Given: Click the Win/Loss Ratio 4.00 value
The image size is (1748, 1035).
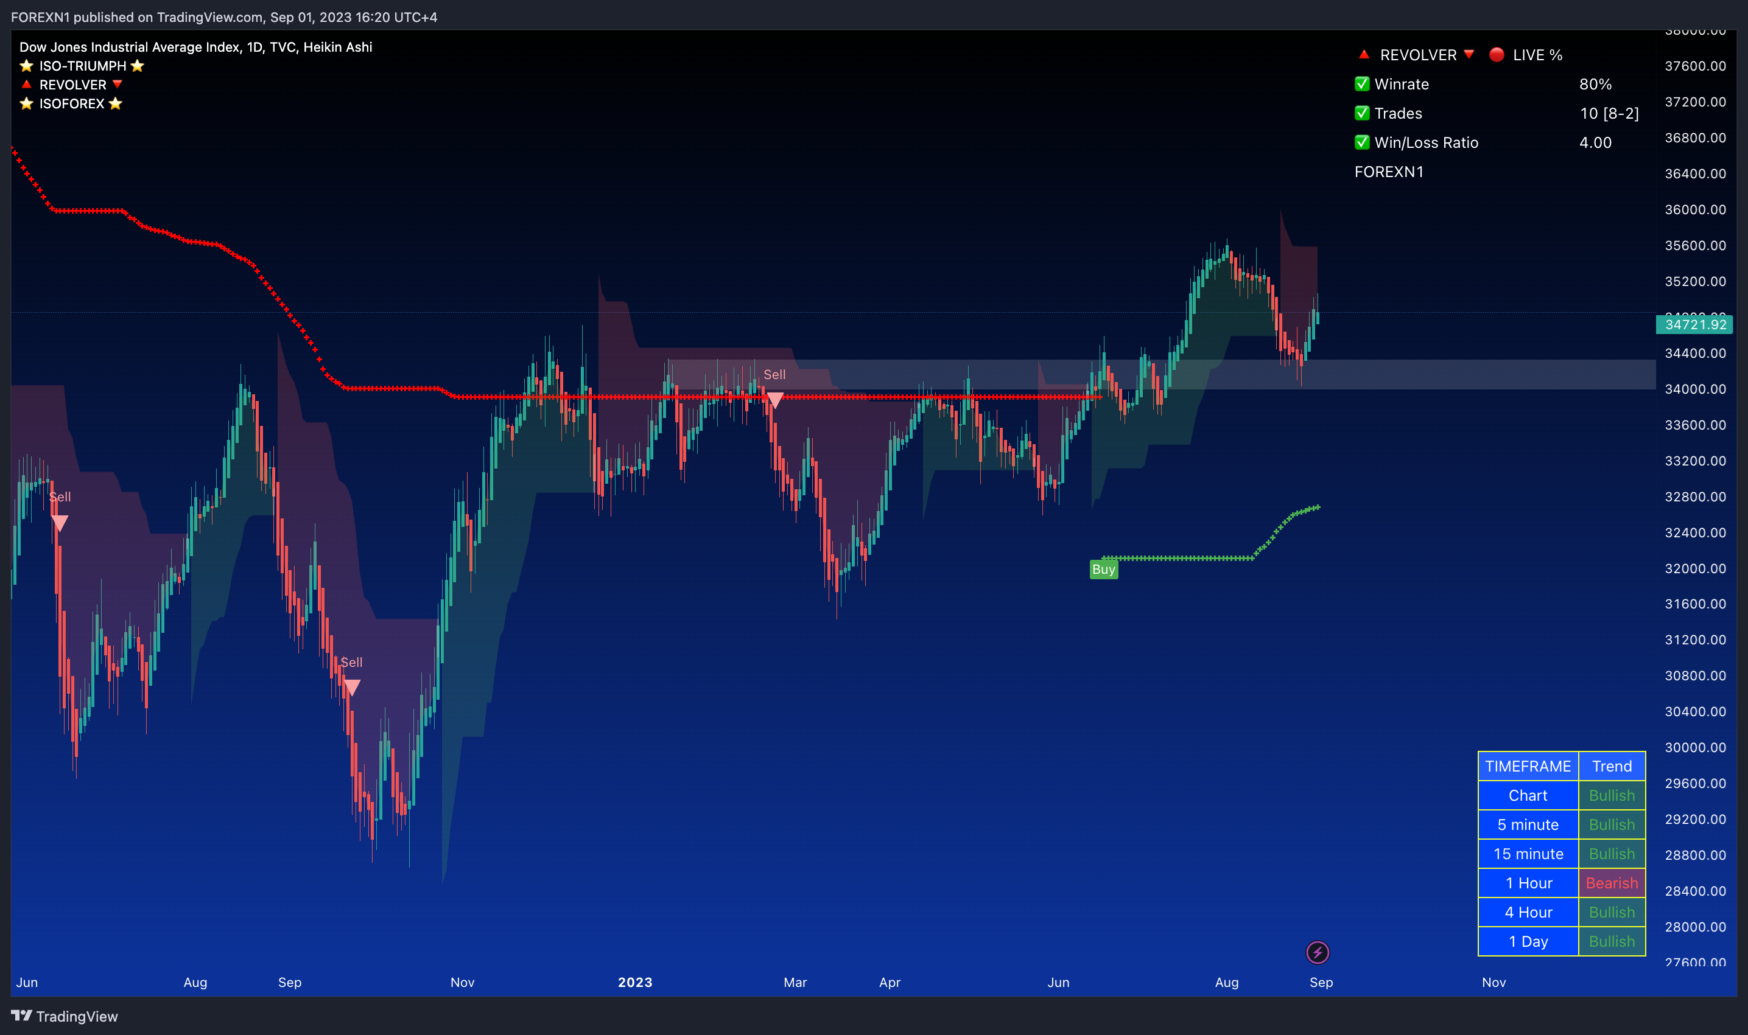Looking at the screenshot, I should 1595,142.
